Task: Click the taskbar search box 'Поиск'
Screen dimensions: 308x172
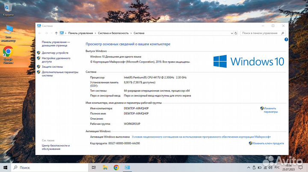Action: 50,167
